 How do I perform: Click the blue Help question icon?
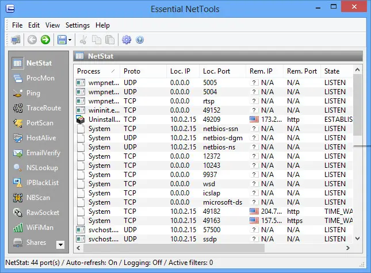(140, 40)
